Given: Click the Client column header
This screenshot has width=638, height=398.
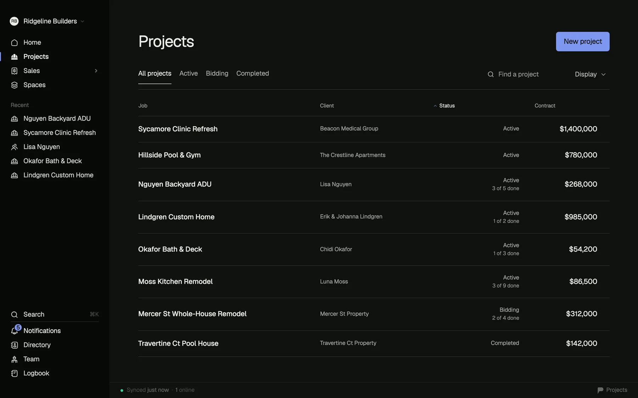Looking at the screenshot, I should (x=327, y=106).
